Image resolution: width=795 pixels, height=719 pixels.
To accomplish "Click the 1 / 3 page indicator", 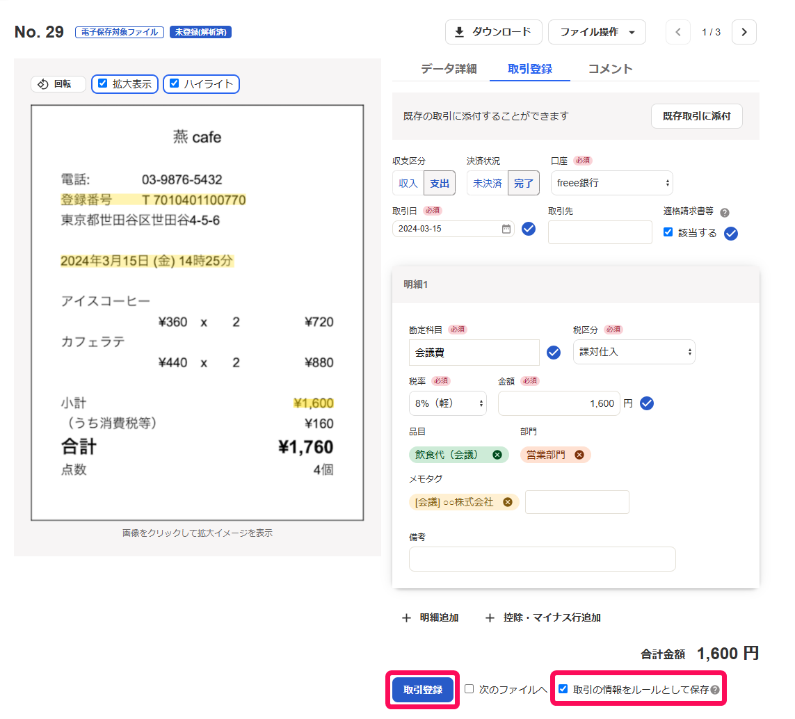I will click(x=711, y=32).
